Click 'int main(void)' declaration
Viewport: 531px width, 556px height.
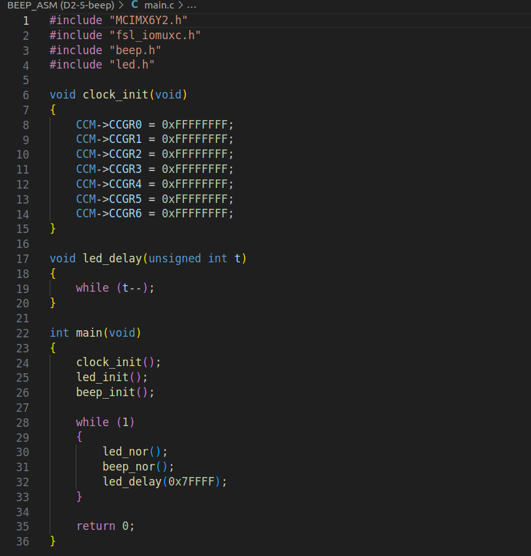click(95, 333)
